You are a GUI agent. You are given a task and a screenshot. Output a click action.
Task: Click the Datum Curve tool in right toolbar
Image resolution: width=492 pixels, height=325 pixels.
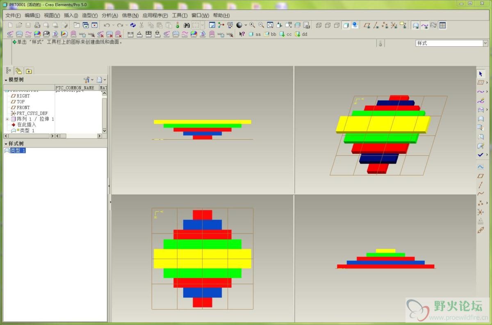pyautogui.click(x=481, y=194)
